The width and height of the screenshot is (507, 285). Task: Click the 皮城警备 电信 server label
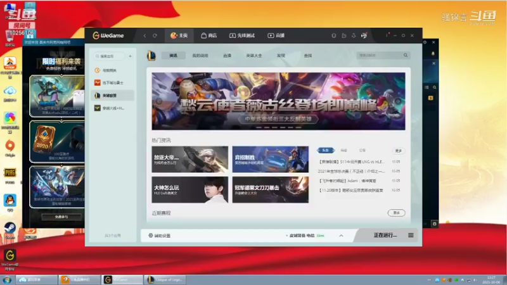pyautogui.click(x=302, y=236)
